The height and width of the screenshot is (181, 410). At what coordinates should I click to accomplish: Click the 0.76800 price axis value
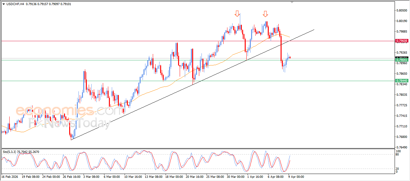pyautogui.click(x=402, y=137)
